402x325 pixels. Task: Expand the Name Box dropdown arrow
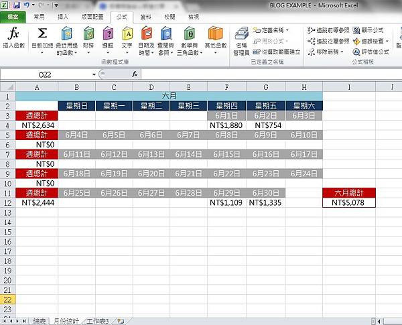point(94,74)
